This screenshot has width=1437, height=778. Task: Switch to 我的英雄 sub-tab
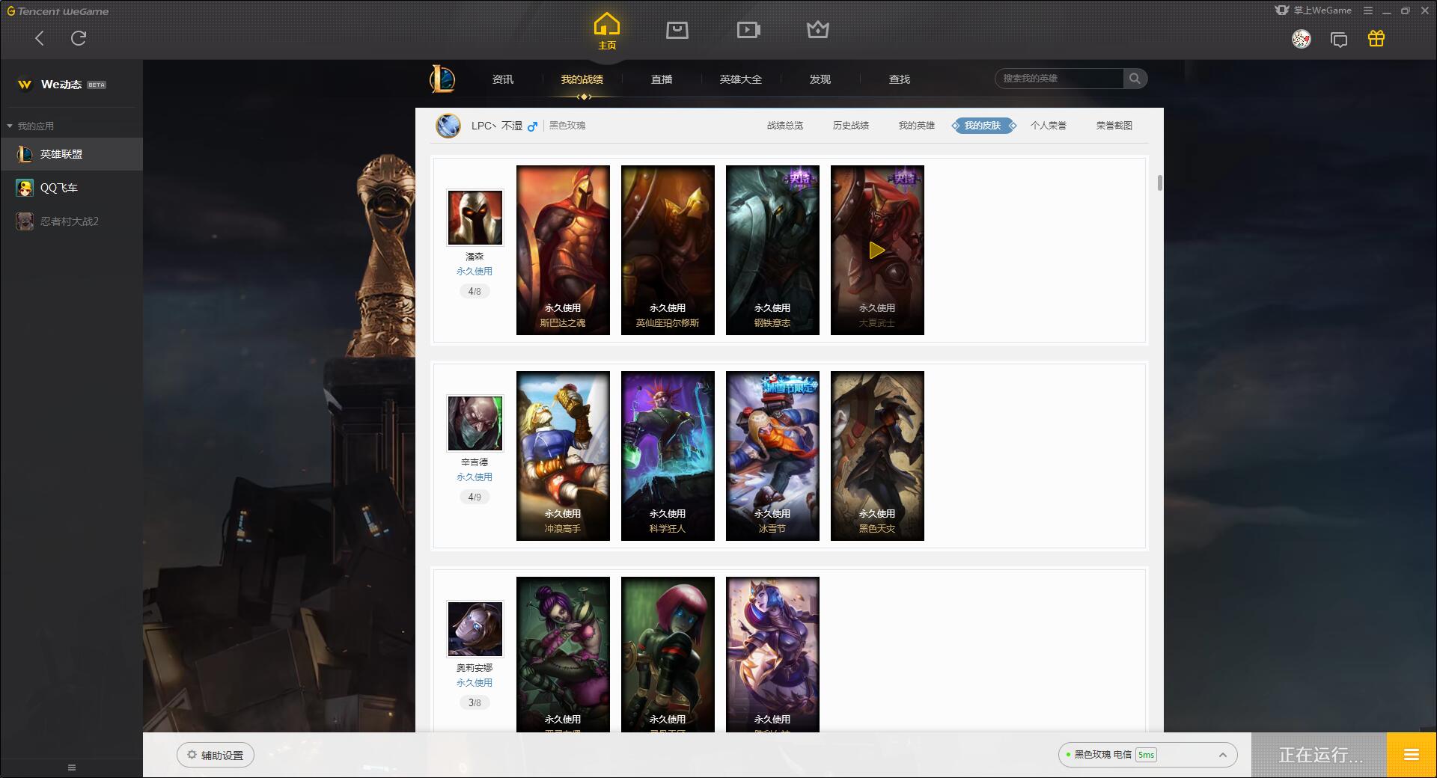point(917,126)
